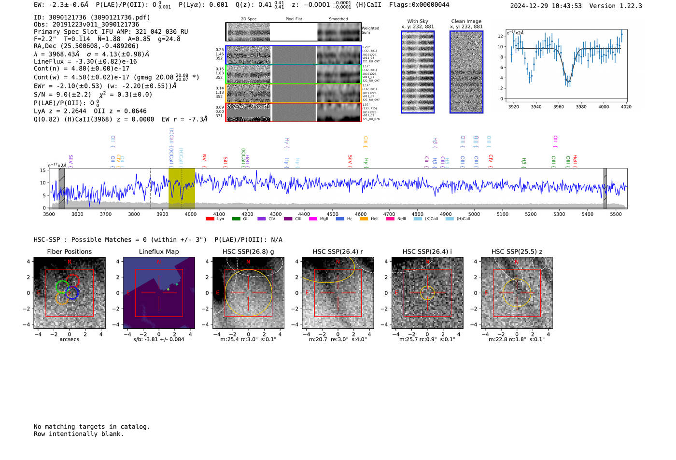Open the Fiber Positions image
Image resolution: width=676 pixels, height=460 pixels.
click(70, 293)
